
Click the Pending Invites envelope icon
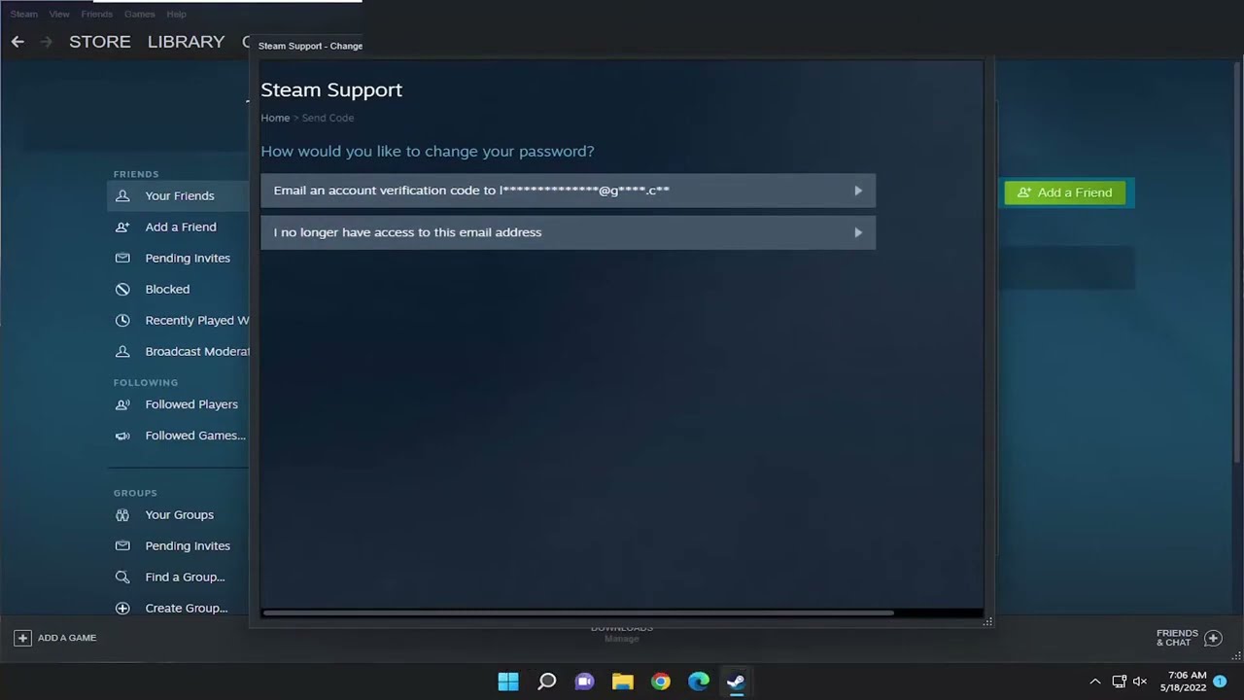tap(122, 258)
